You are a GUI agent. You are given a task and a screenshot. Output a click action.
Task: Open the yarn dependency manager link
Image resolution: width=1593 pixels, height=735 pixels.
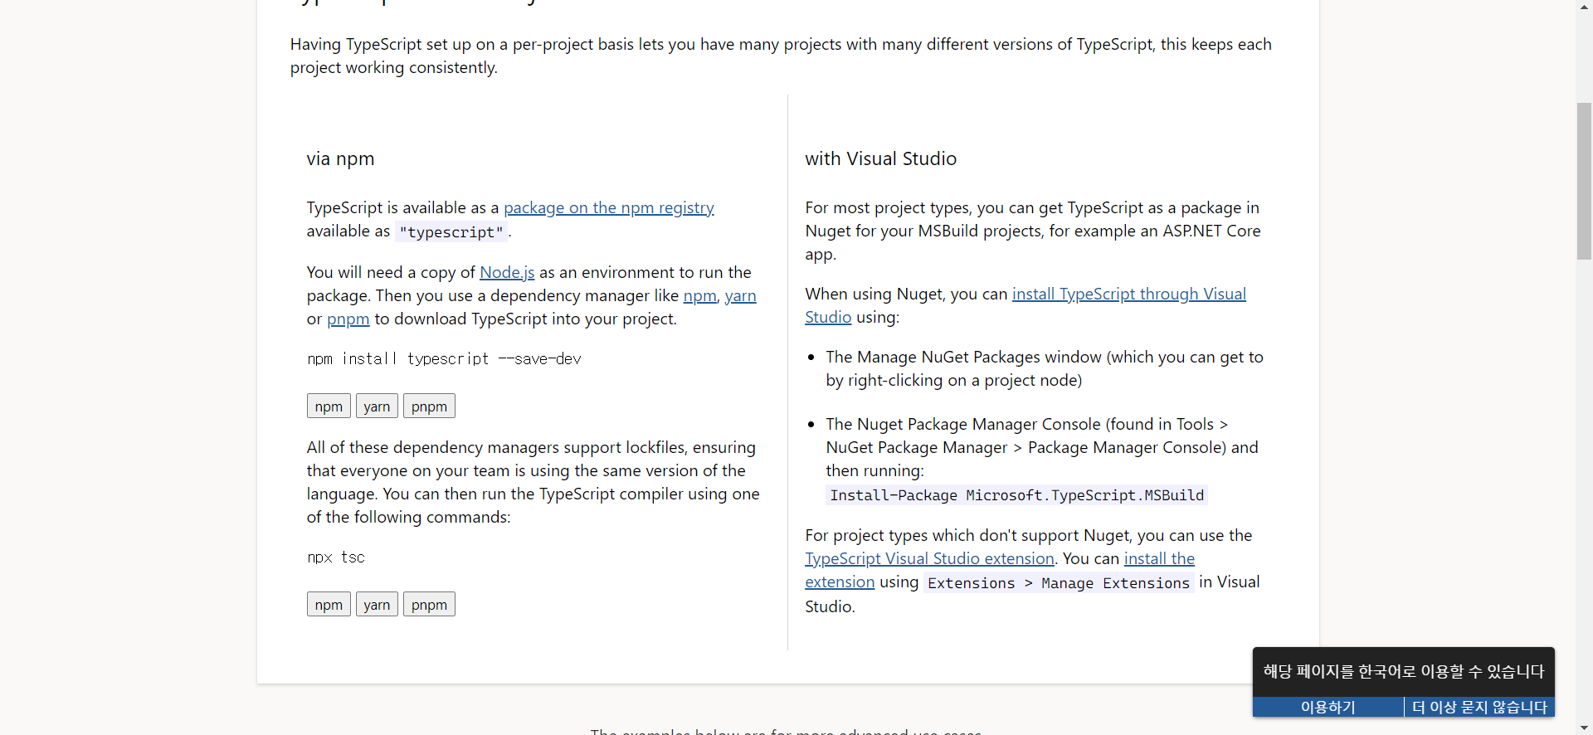click(x=740, y=295)
